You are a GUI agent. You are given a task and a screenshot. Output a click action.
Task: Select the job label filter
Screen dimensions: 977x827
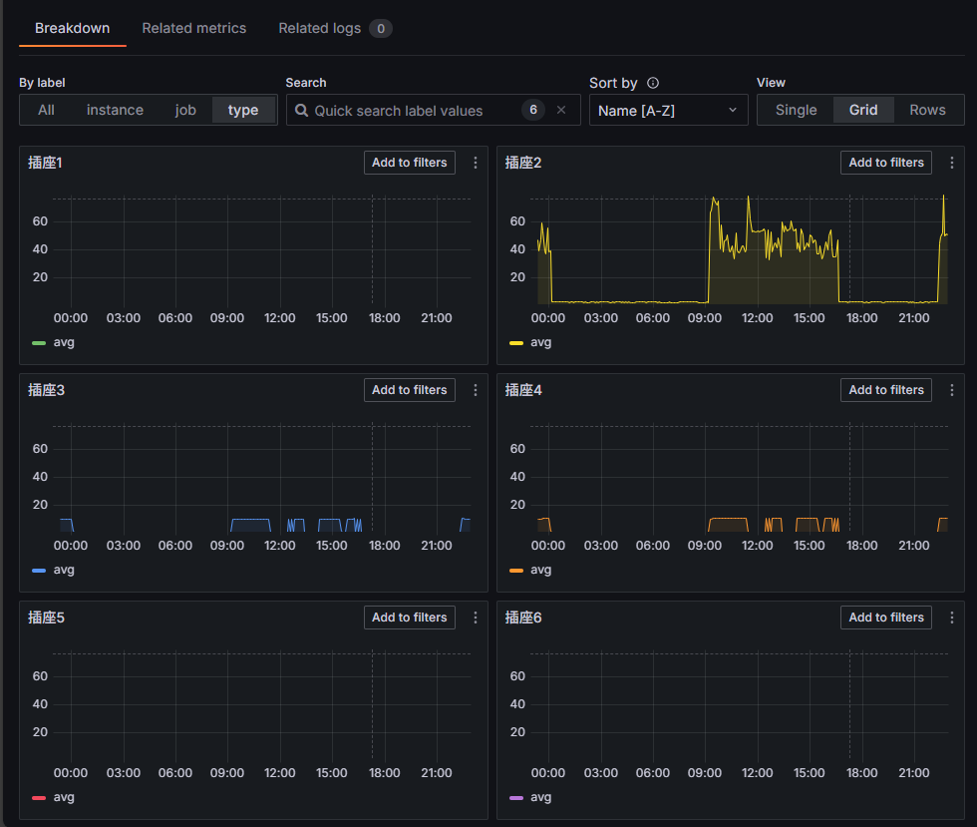[x=185, y=110]
